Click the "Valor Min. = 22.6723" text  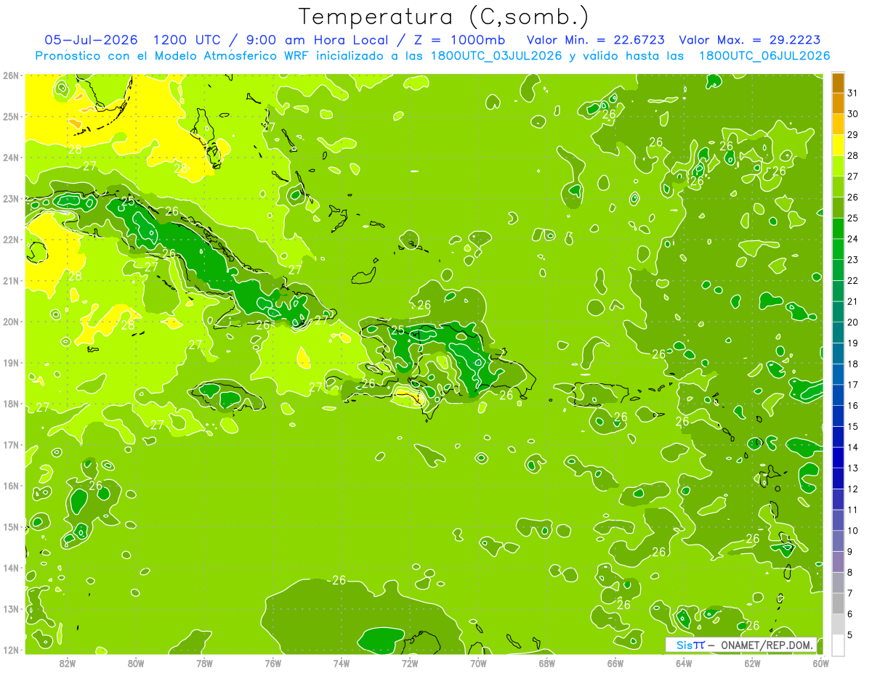(595, 40)
